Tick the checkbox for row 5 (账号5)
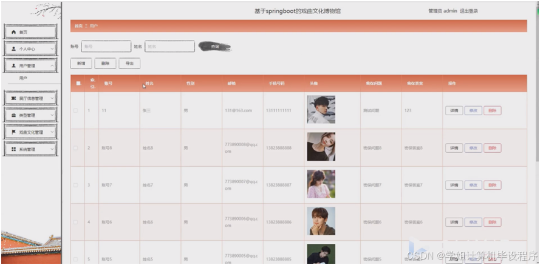 click(x=76, y=259)
